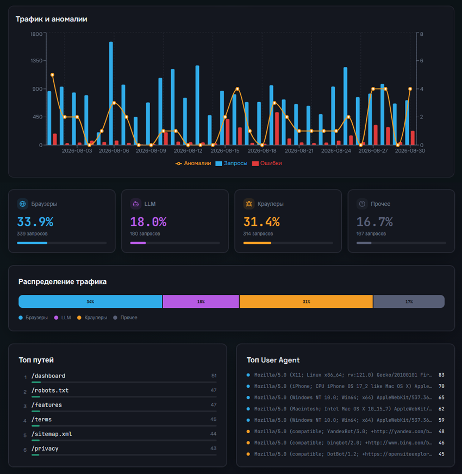Click the globe icon next to Браузеры

(22, 204)
